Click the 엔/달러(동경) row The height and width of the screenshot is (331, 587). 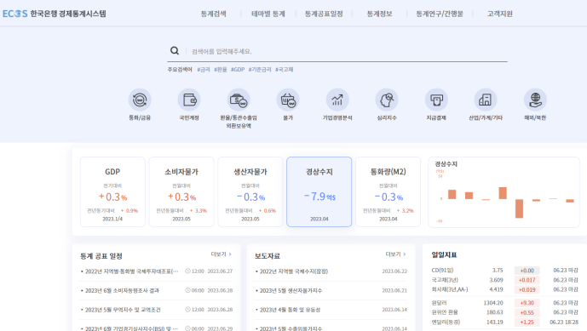[x=504, y=322]
